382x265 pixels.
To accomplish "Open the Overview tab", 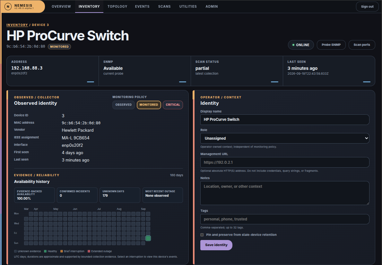I will click(61, 6).
